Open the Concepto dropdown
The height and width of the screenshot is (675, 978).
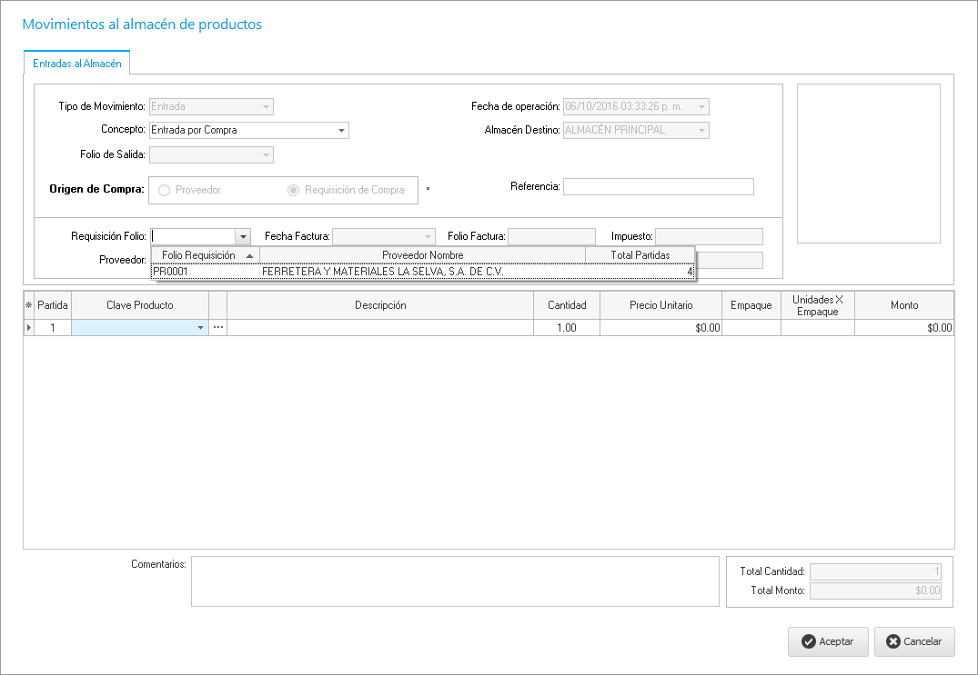tap(341, 131)
